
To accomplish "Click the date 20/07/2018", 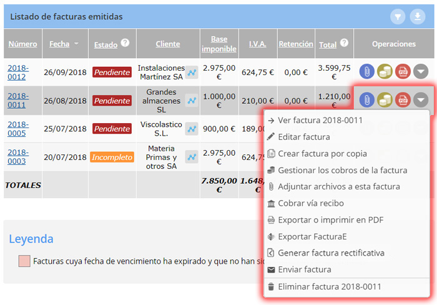I will click(65, 157).
